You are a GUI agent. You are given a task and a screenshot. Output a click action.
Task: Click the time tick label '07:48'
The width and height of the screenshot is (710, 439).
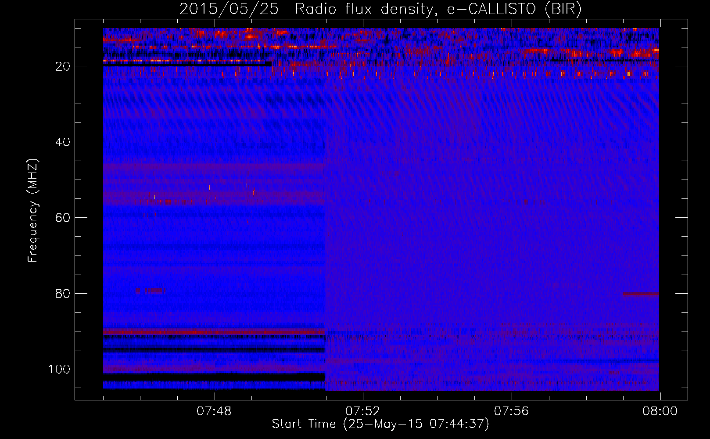214,411
